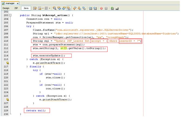
Task: Click the Uncomment icon
Action: 117,8
